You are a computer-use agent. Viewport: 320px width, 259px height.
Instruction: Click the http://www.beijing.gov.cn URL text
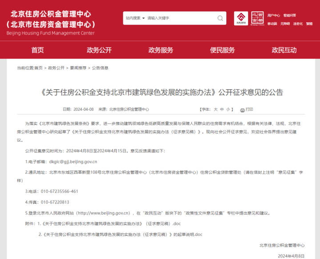[104, 213]
